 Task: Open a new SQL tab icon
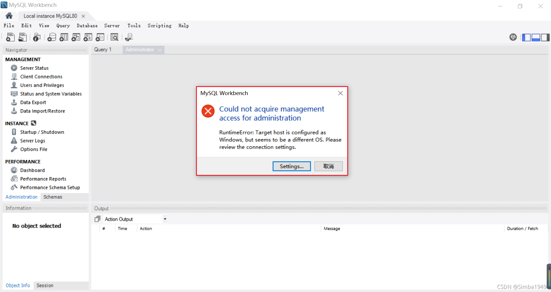click(10, 37)
